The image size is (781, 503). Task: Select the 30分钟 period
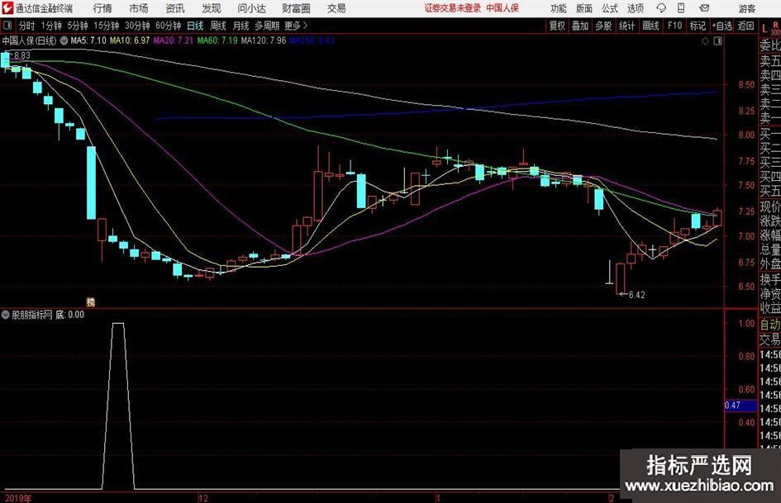pyautogui.click(x=137, y=26)
